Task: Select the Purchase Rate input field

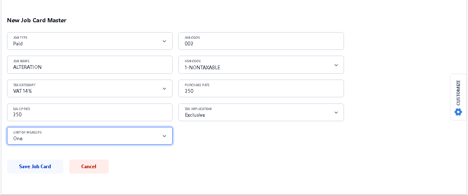Action: [x=261, y=91]
